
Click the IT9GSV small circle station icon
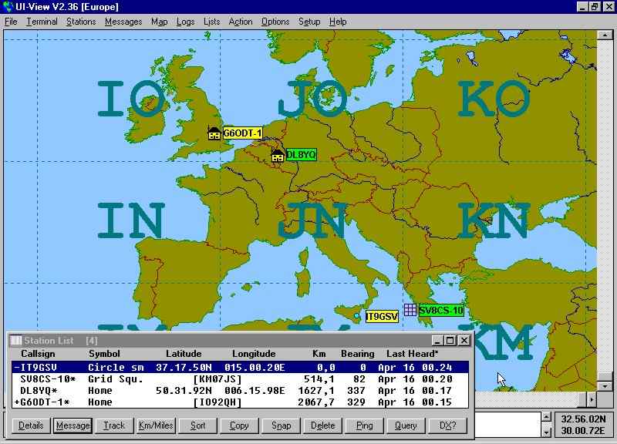tap(356, 315)
